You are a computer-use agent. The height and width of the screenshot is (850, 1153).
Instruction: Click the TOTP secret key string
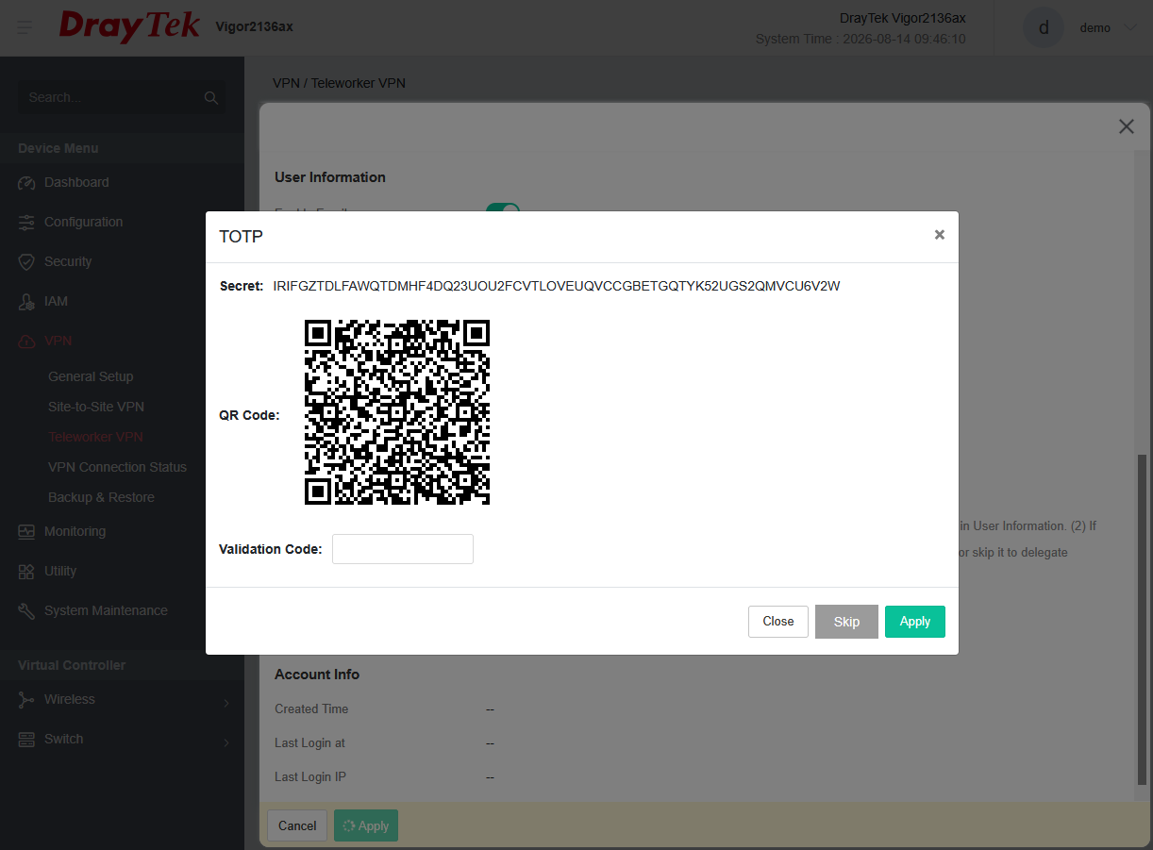click(x=557, y=286)
